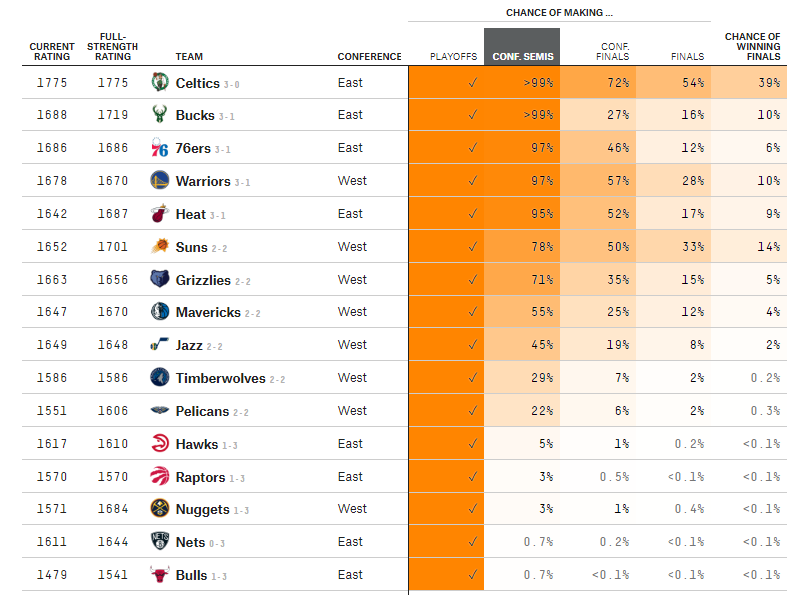Click the Celtics team logo
This screenshot has height=595, width=803.
coord(160,82)
